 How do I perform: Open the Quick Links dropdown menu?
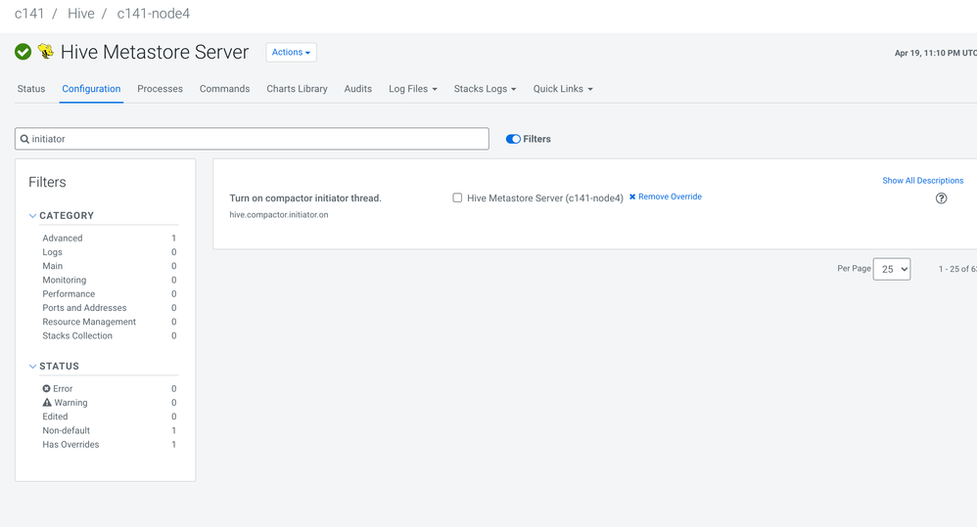(x=563, y=89)
